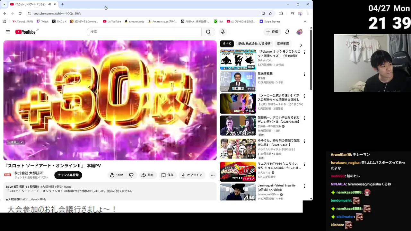Click the オフライン download button
411x231 pixels.
pyautogui.click(x=192, y=175)
